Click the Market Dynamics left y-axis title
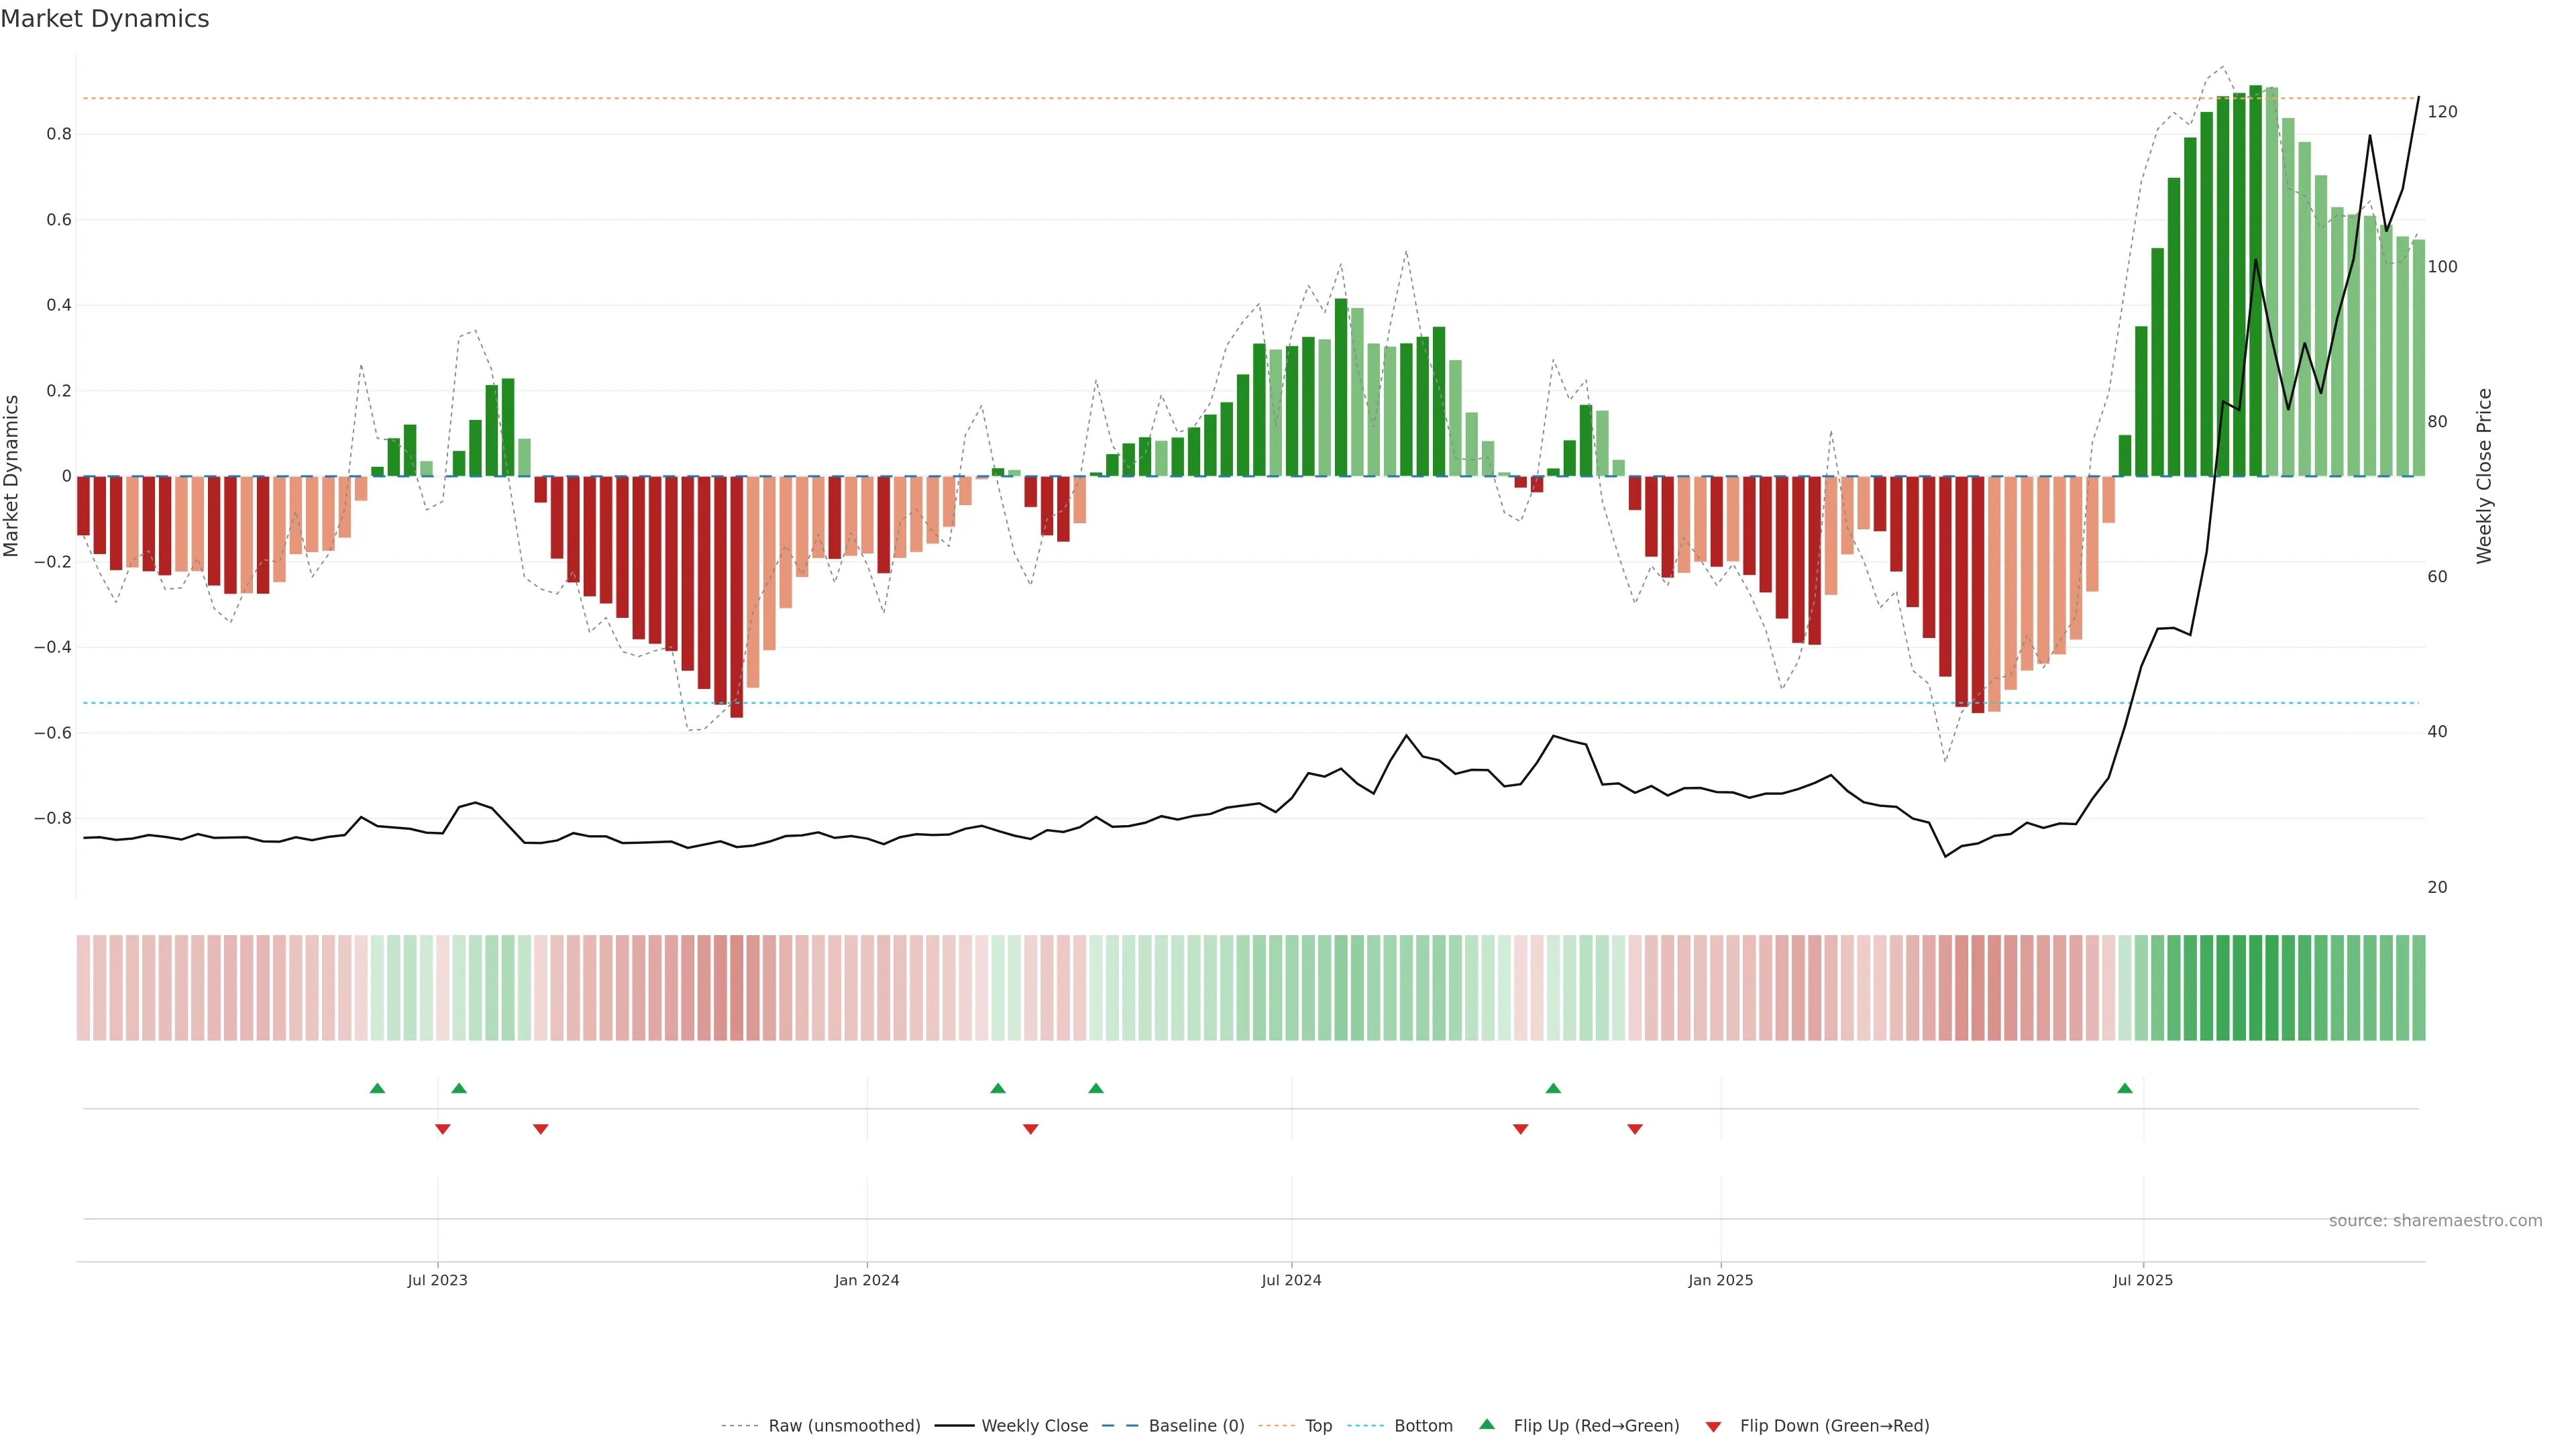 pyautogui.click(x=12, y=476)
